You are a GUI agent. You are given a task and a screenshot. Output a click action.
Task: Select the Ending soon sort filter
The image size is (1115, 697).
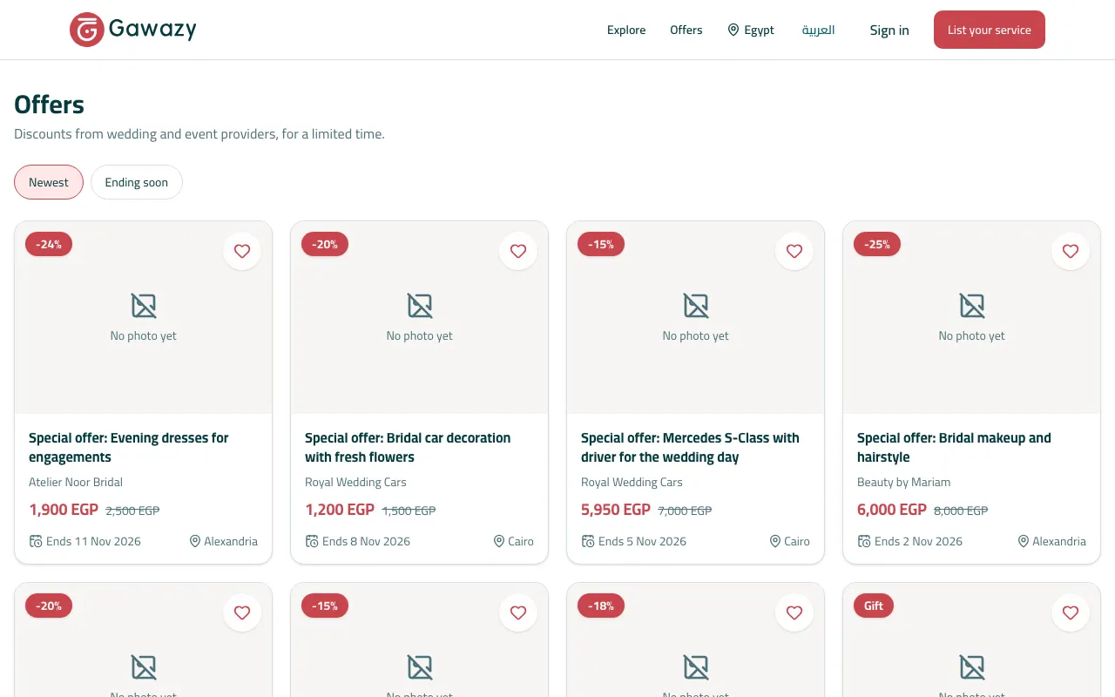pos(137,182)
